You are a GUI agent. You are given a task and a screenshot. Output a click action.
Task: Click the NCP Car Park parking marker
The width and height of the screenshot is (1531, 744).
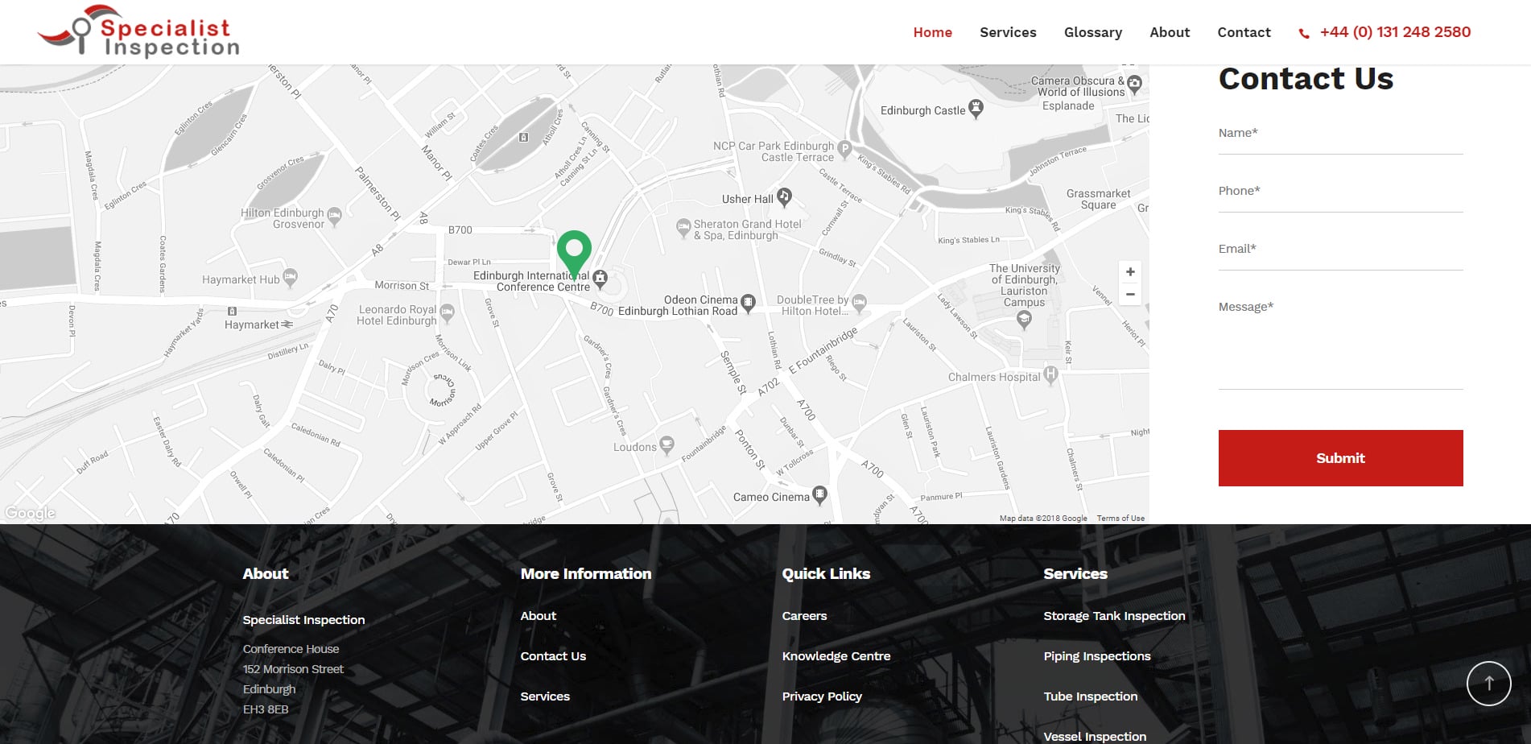click(844, 148)
